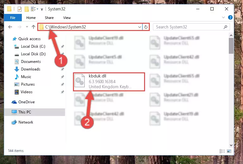
Task: Go forward with the right arrow
Action: coord(20,27)
